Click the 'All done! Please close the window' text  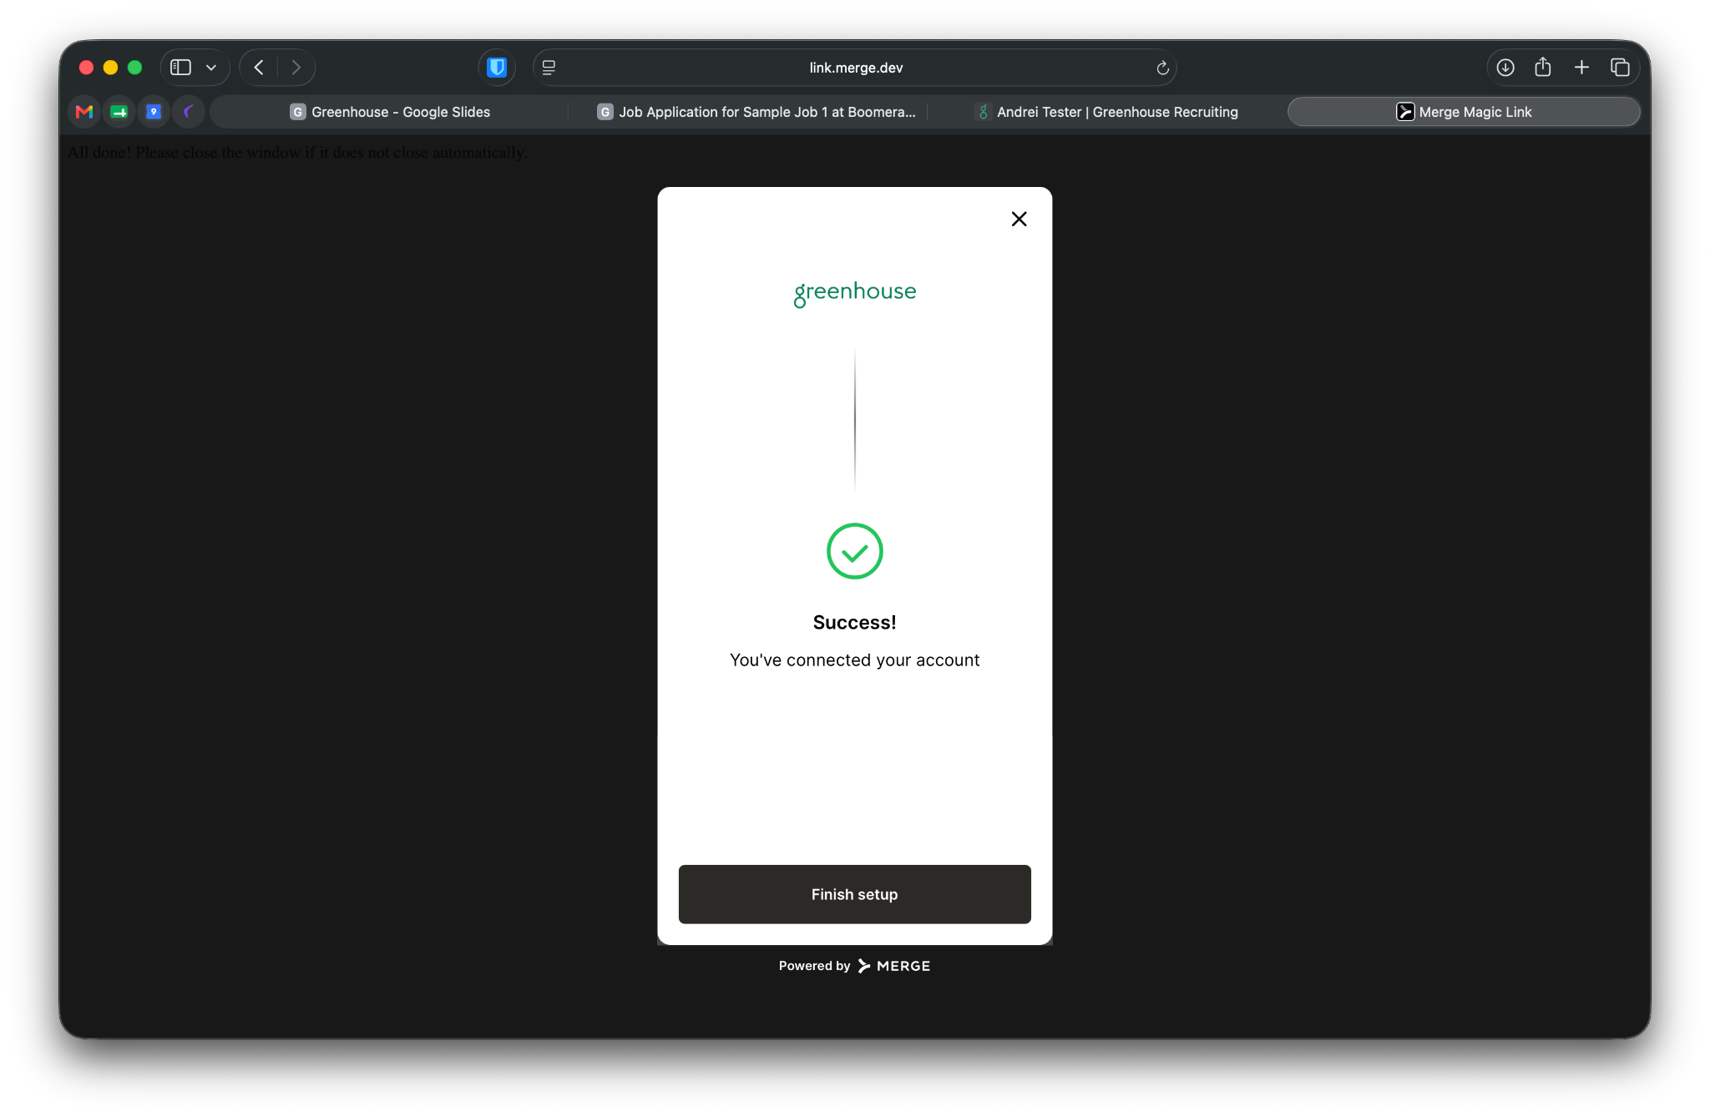tap(297, 153)
